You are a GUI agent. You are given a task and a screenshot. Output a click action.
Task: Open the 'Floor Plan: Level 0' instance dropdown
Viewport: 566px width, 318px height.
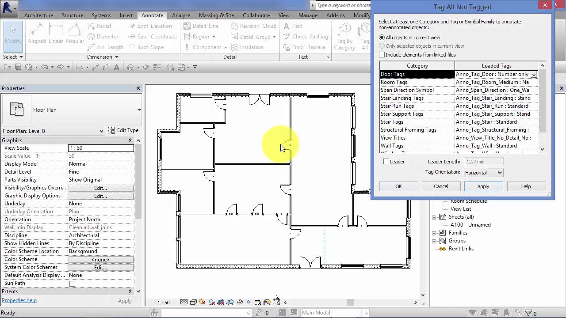53,131
